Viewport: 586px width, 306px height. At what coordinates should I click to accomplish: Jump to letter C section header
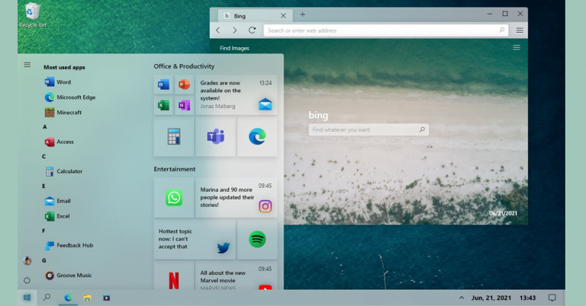(43, 157)
